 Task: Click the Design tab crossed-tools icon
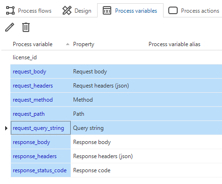67,10
